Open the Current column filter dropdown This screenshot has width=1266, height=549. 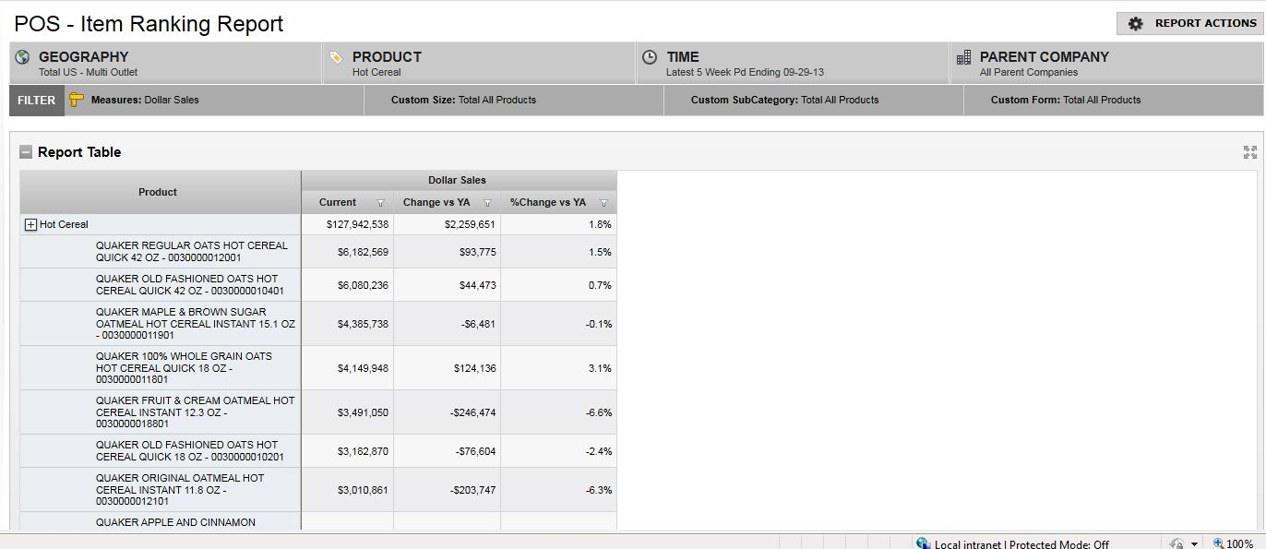click(380, 203)
